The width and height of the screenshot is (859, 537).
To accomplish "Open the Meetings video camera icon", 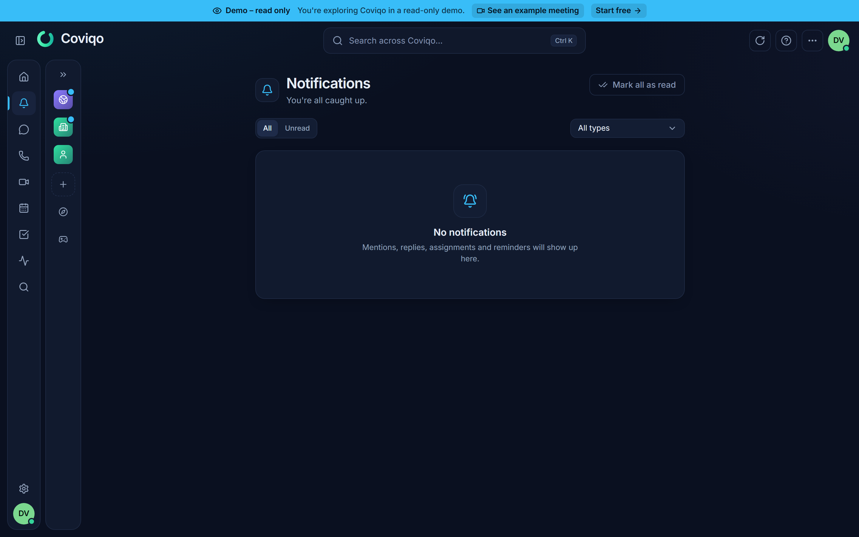I will click(x=24, y=182).
